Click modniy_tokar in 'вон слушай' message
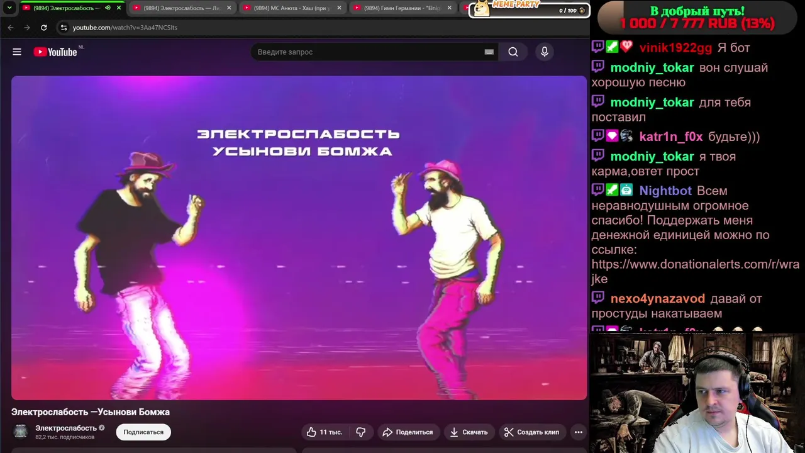805x453 pixels. pyautogui.click(x=652, y=68)
